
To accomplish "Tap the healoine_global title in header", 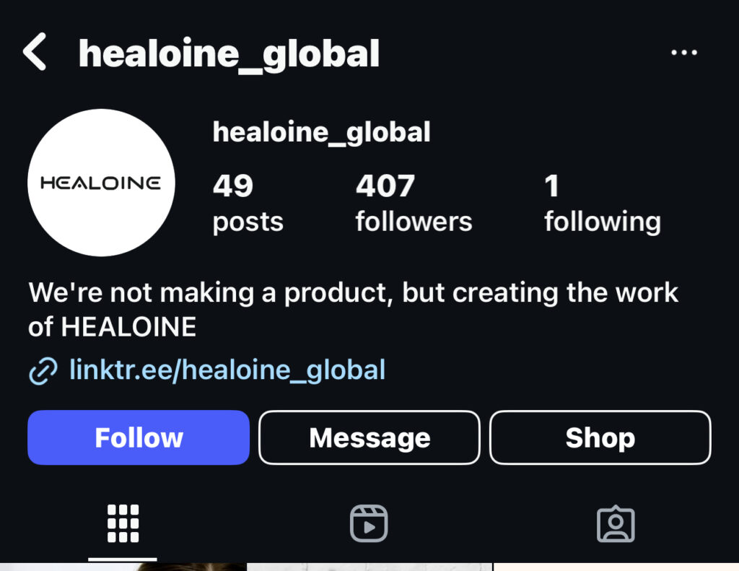I will coord(229,55).
